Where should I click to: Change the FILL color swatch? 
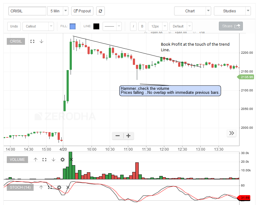(x=73, y=26)
